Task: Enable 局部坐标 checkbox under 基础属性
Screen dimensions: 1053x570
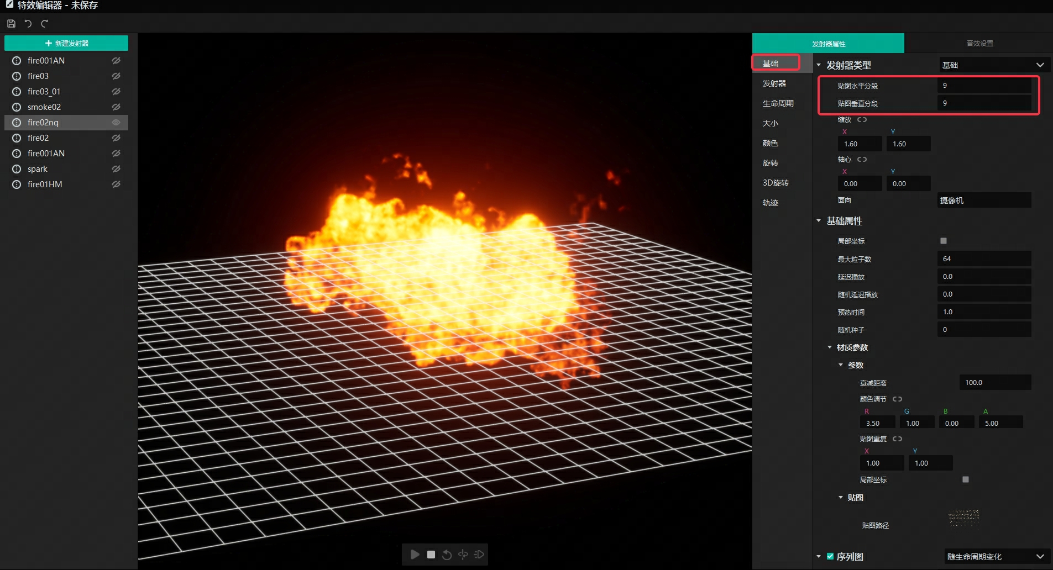Action: (944, 241)
